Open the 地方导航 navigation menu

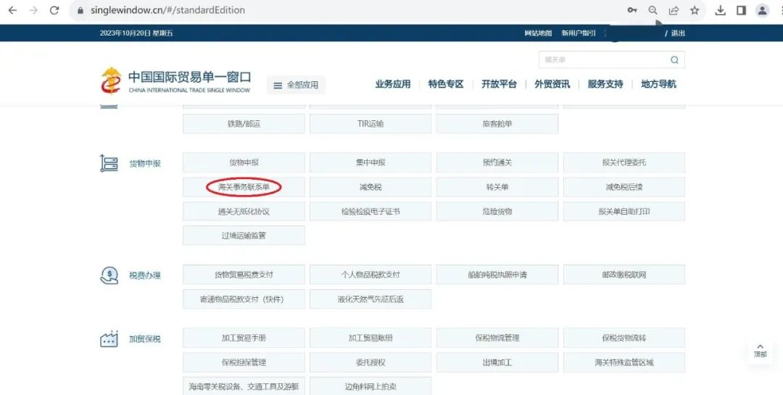click(x=658, y=84)
